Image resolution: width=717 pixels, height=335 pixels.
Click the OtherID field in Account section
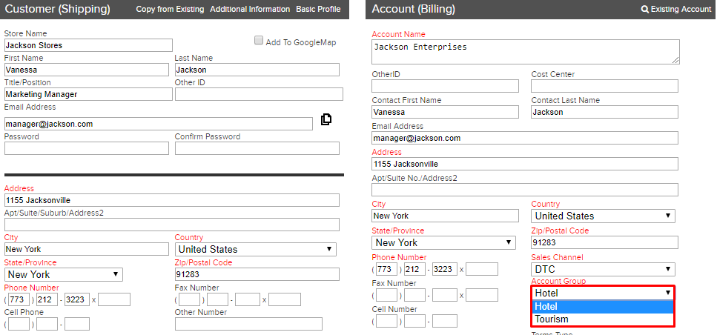click(446, 86)
